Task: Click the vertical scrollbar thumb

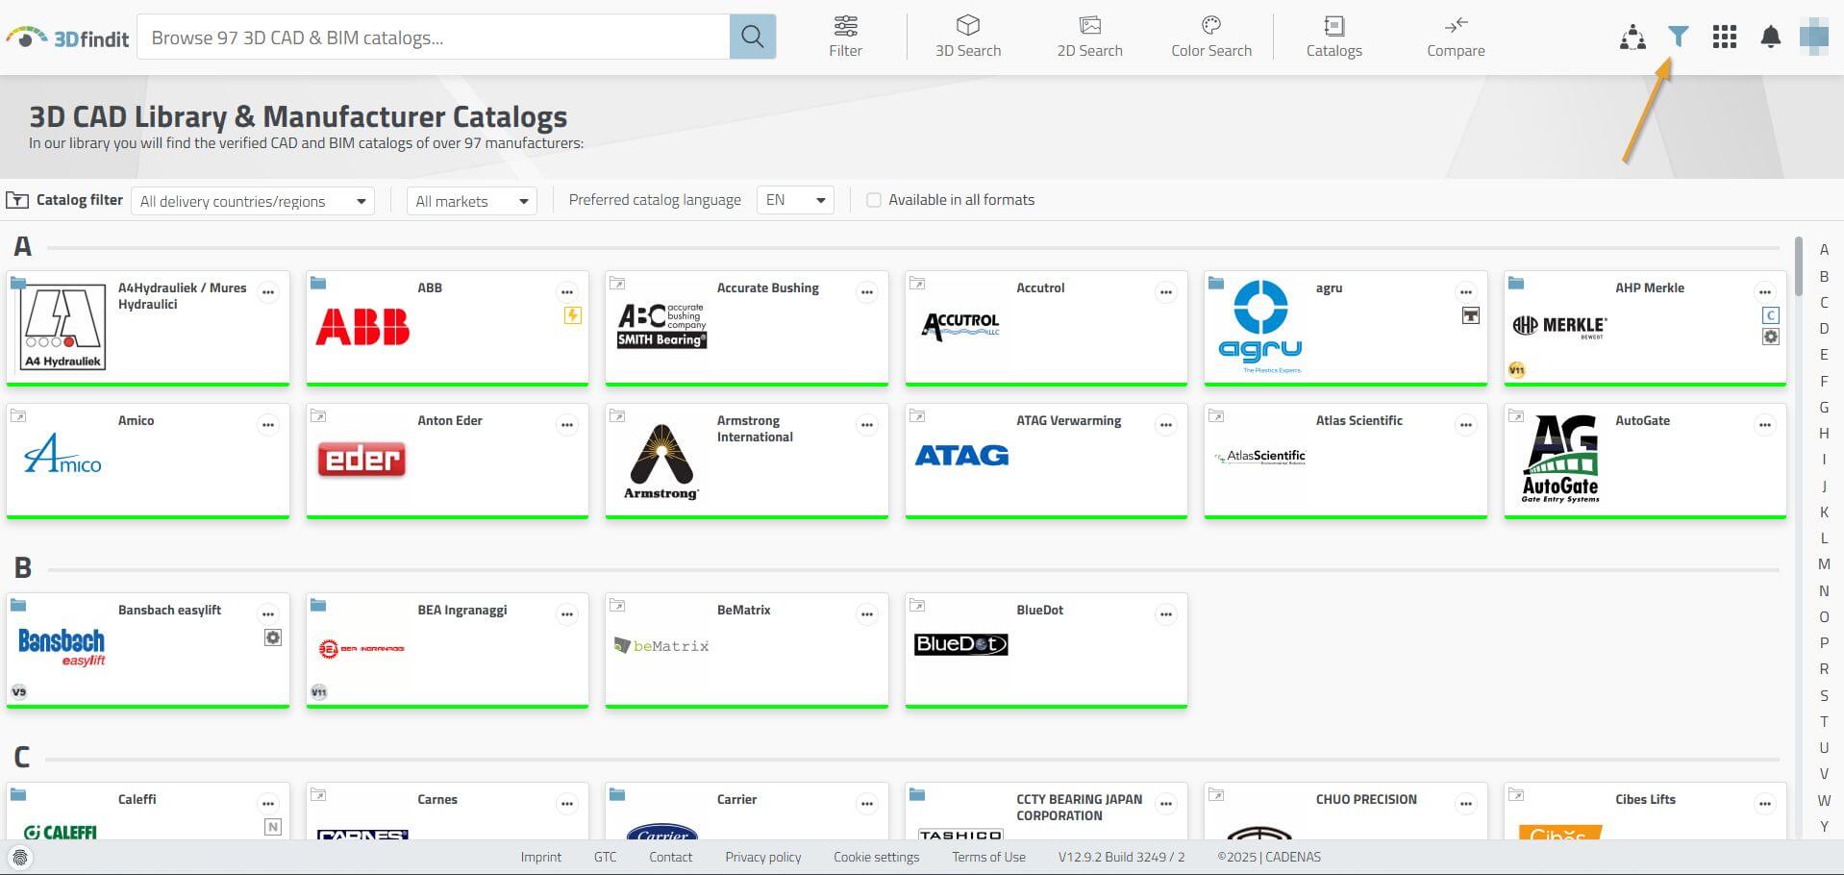Action: pyautogui.click(x=1798, y=265)
